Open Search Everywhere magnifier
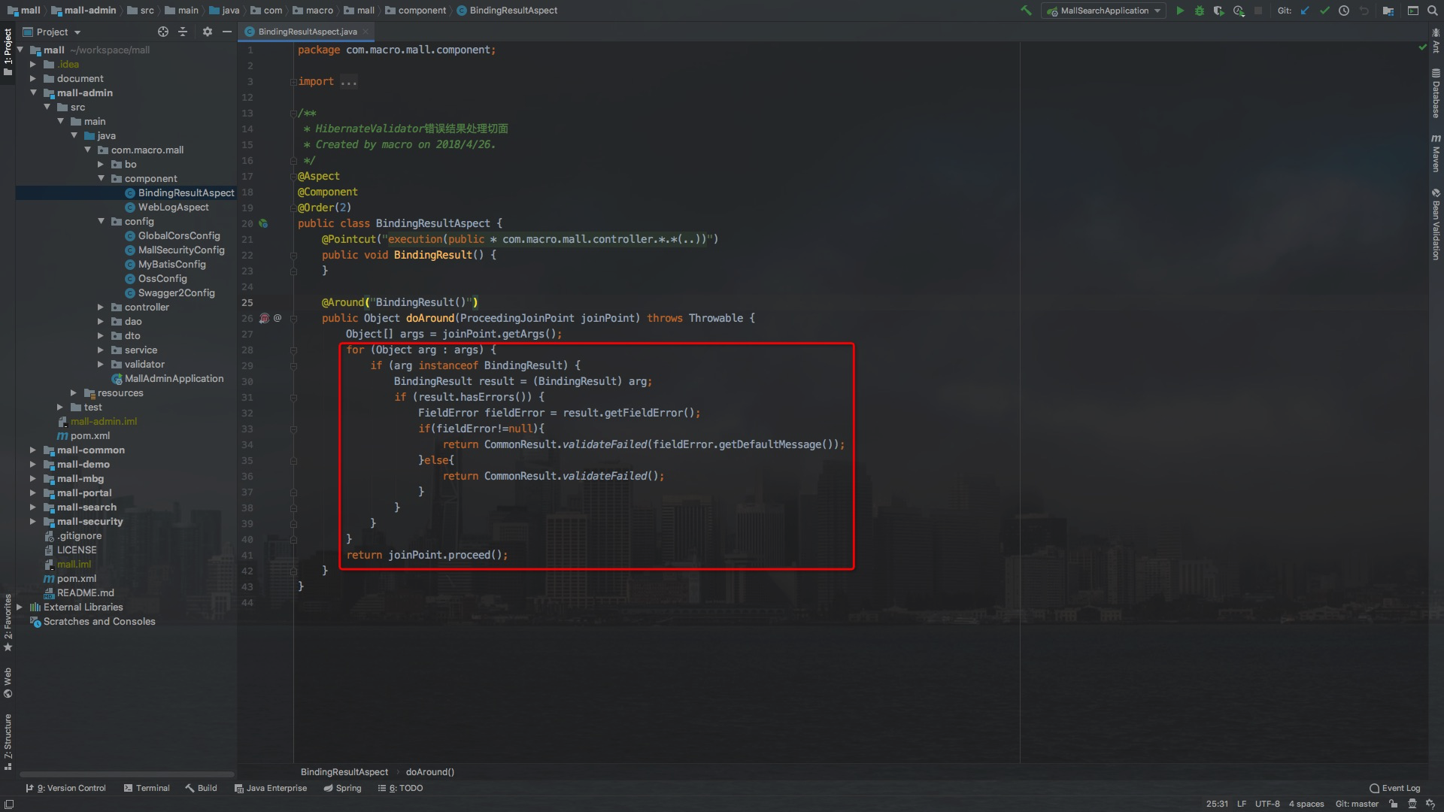 click(1432, 11)
